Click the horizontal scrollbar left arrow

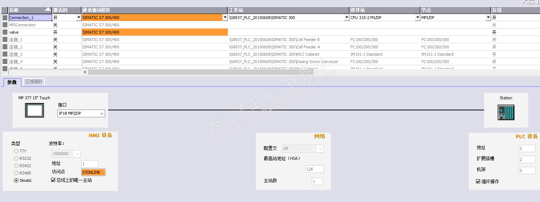click(85, 72)
